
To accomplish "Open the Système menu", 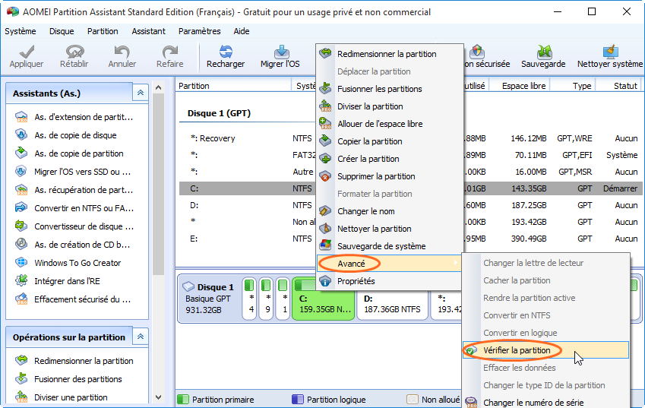I will [21, 31].
